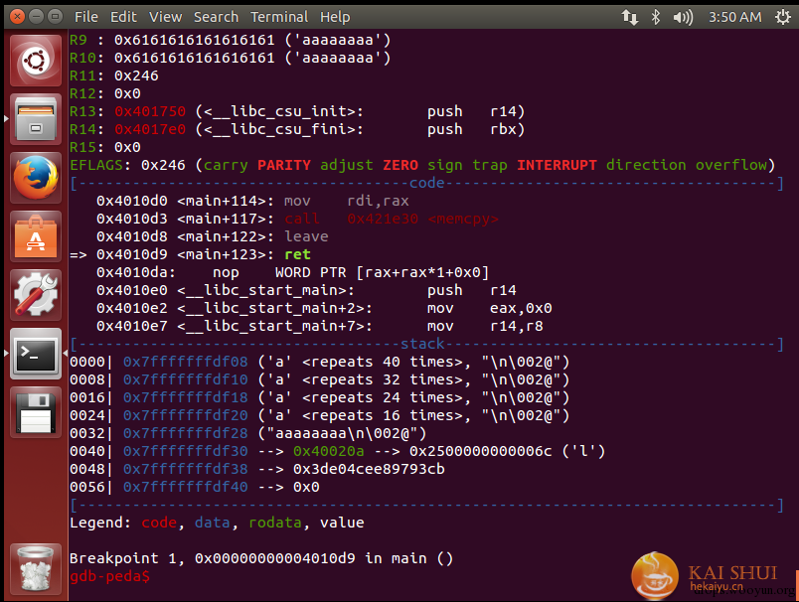Click the __libc_start_main+7 mov r14,r8 line

click(x=319, y=326)
